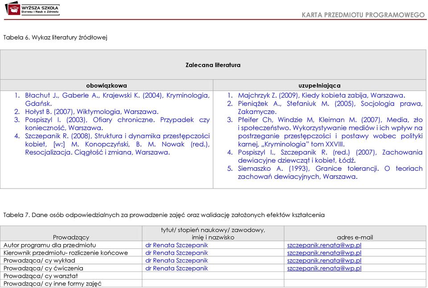
Task: Click 'Kierownik przedmiotu- rozliczenie końcowe' row label
Action: 66,253
